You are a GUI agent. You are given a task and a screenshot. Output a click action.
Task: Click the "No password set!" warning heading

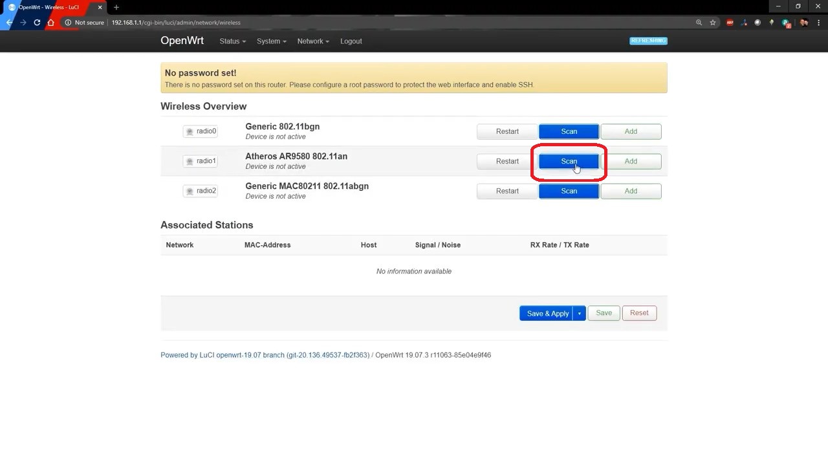(x=201, y=73)
